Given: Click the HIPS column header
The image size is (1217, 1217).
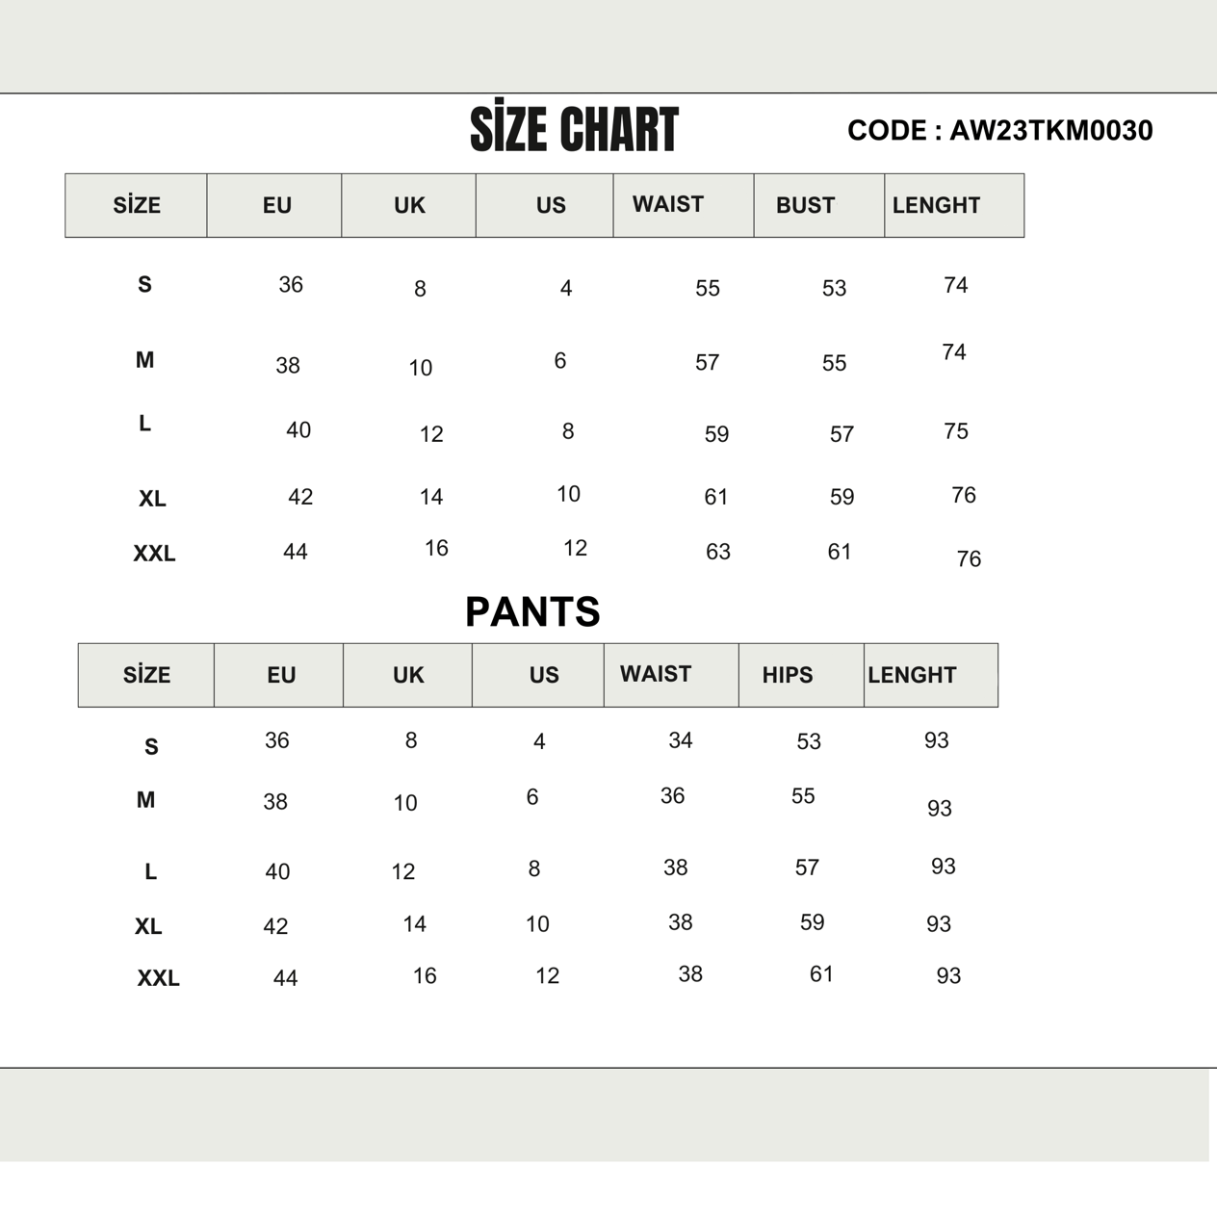Looking at the screenshot, I should pyautogui.click(x=788, y=675).
